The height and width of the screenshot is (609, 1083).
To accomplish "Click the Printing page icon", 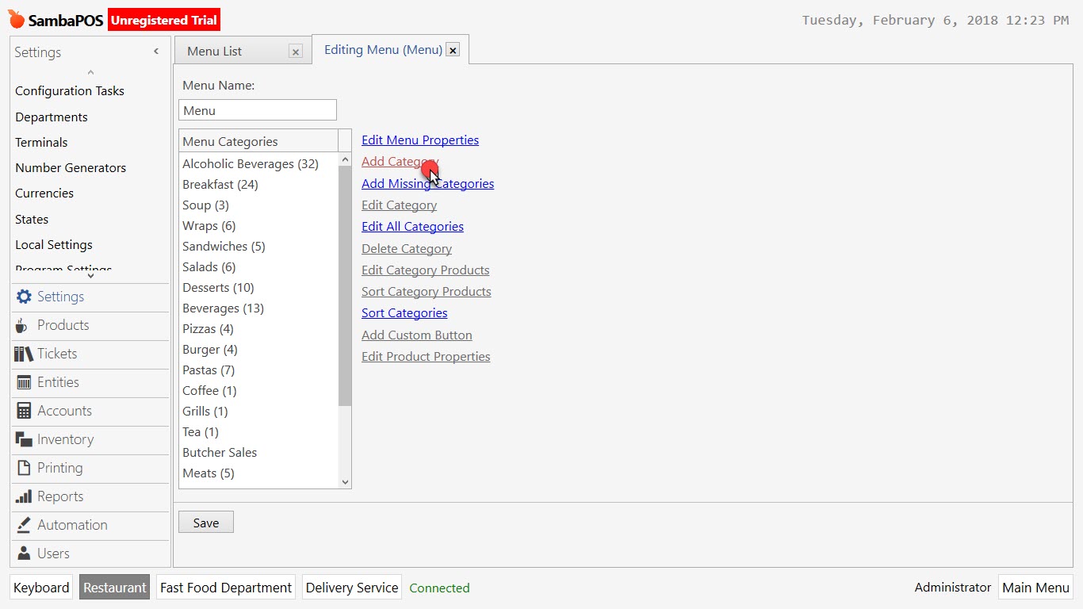I will click(23, 469).
